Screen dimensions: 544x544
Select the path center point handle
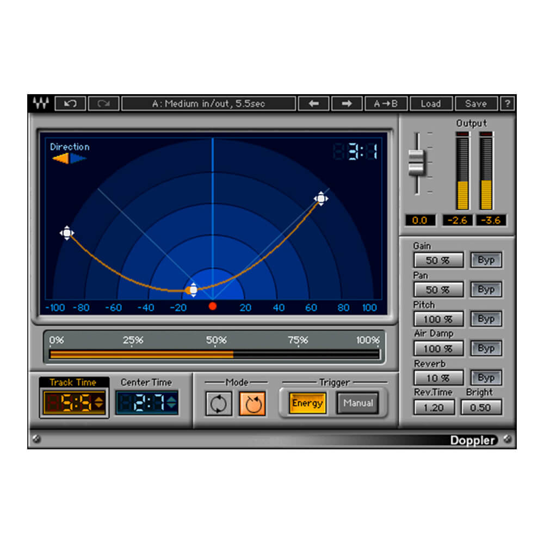pyautogui.click(x=193, y=290)
